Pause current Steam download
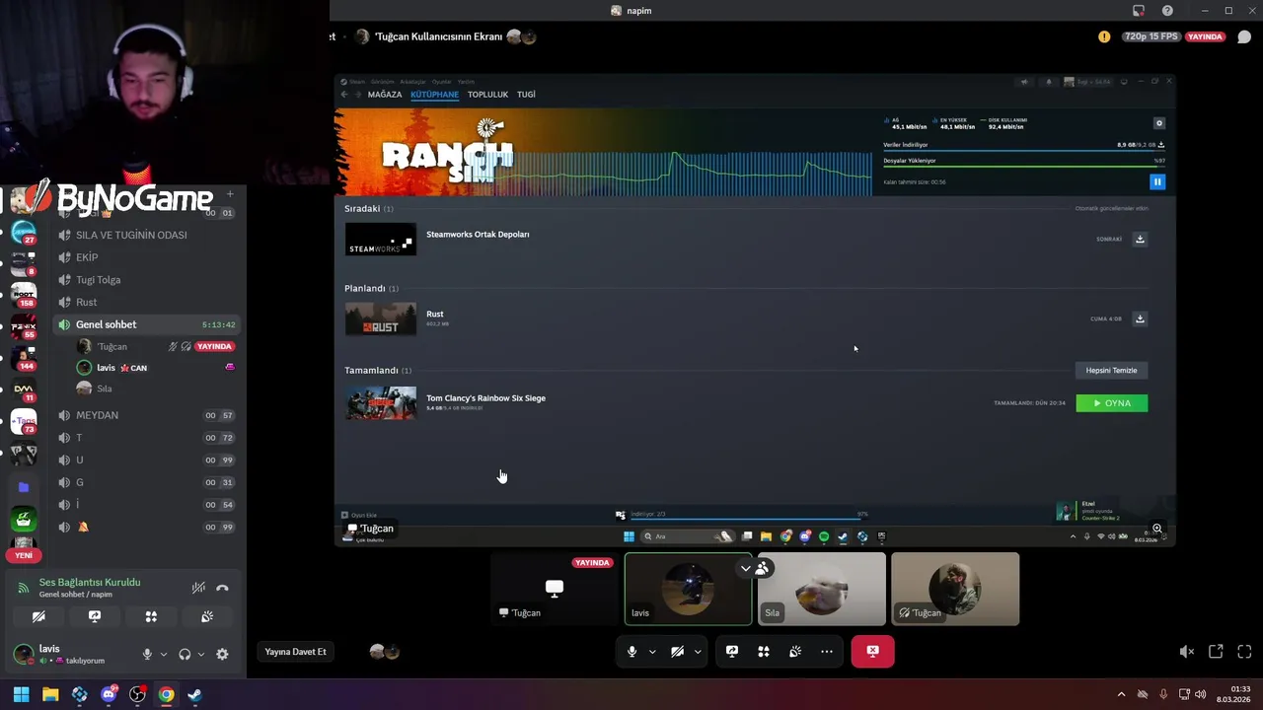This screenshot has height=710, width=1263. [x=1157, y=181]
